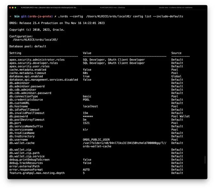Screen dimensions: 215x189
Task: Switch to the docker exec codellama tab
Action: click(x=175, y=8)
